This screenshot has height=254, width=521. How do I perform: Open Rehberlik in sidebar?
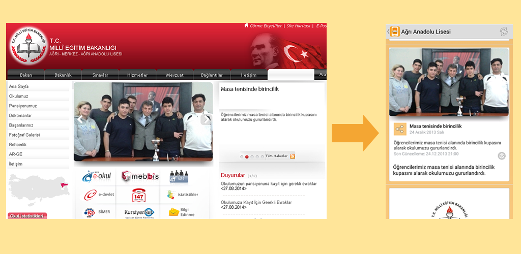point(38,145)
